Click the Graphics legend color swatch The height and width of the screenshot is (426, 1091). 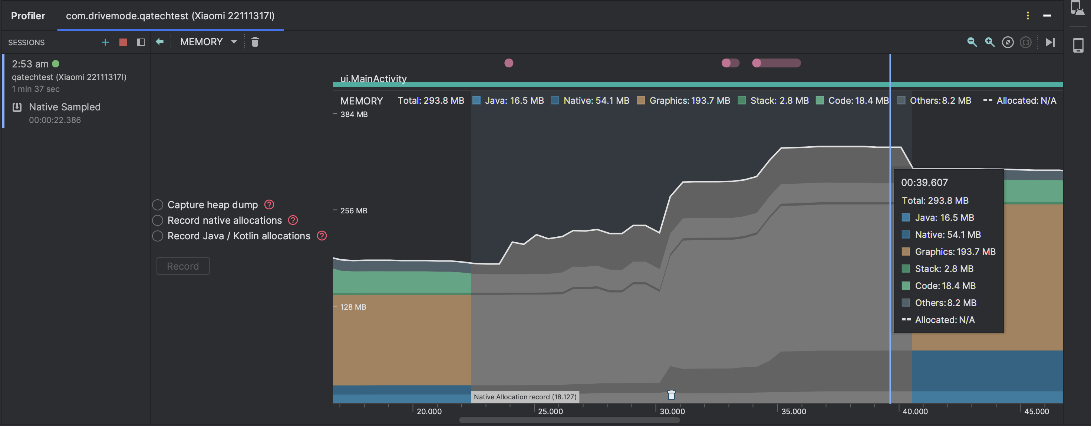[641, 101]
